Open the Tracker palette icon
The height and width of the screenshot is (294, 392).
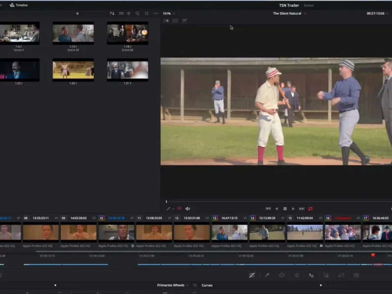click(x=297, y=275)
